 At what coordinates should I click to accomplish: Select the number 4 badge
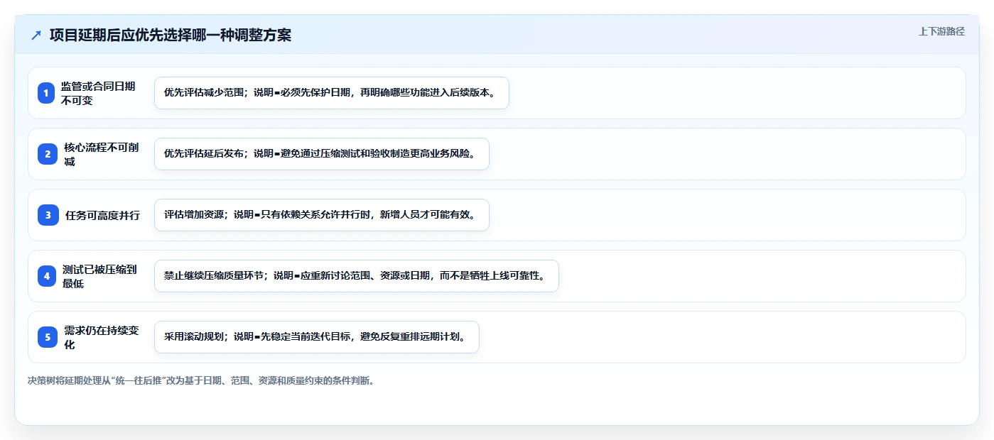(46, 276)
